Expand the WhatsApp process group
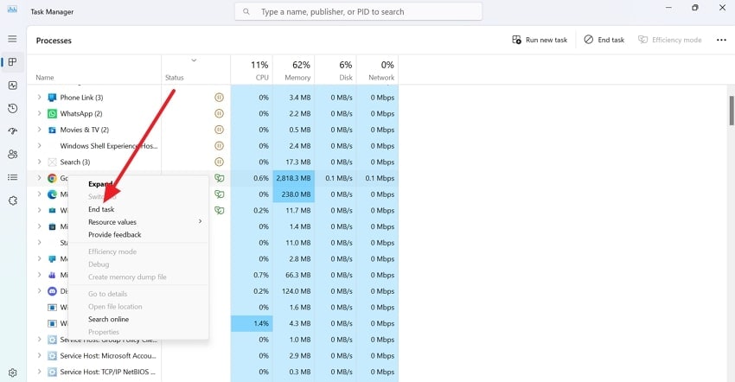Screen dimensions: 735x382 pos(40,113)
